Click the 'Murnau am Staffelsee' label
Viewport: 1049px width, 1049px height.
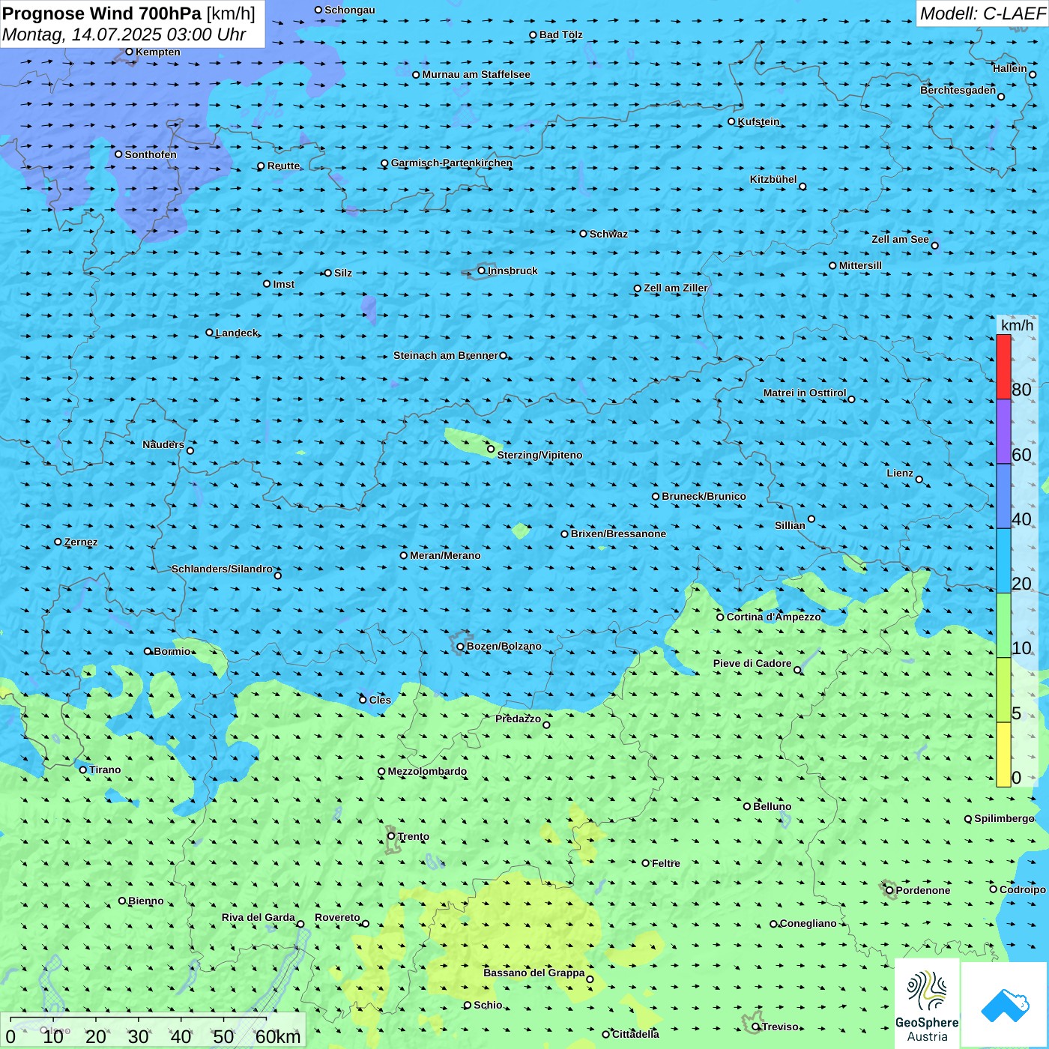pos(477,74)
